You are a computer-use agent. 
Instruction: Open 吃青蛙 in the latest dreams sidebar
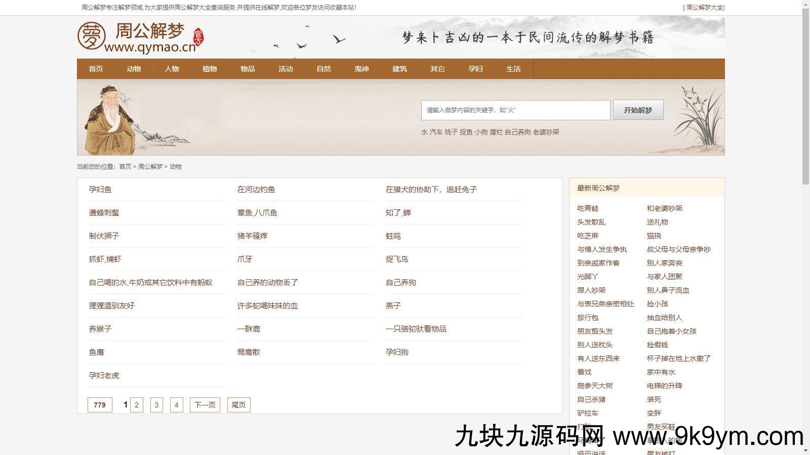[588, 208]
